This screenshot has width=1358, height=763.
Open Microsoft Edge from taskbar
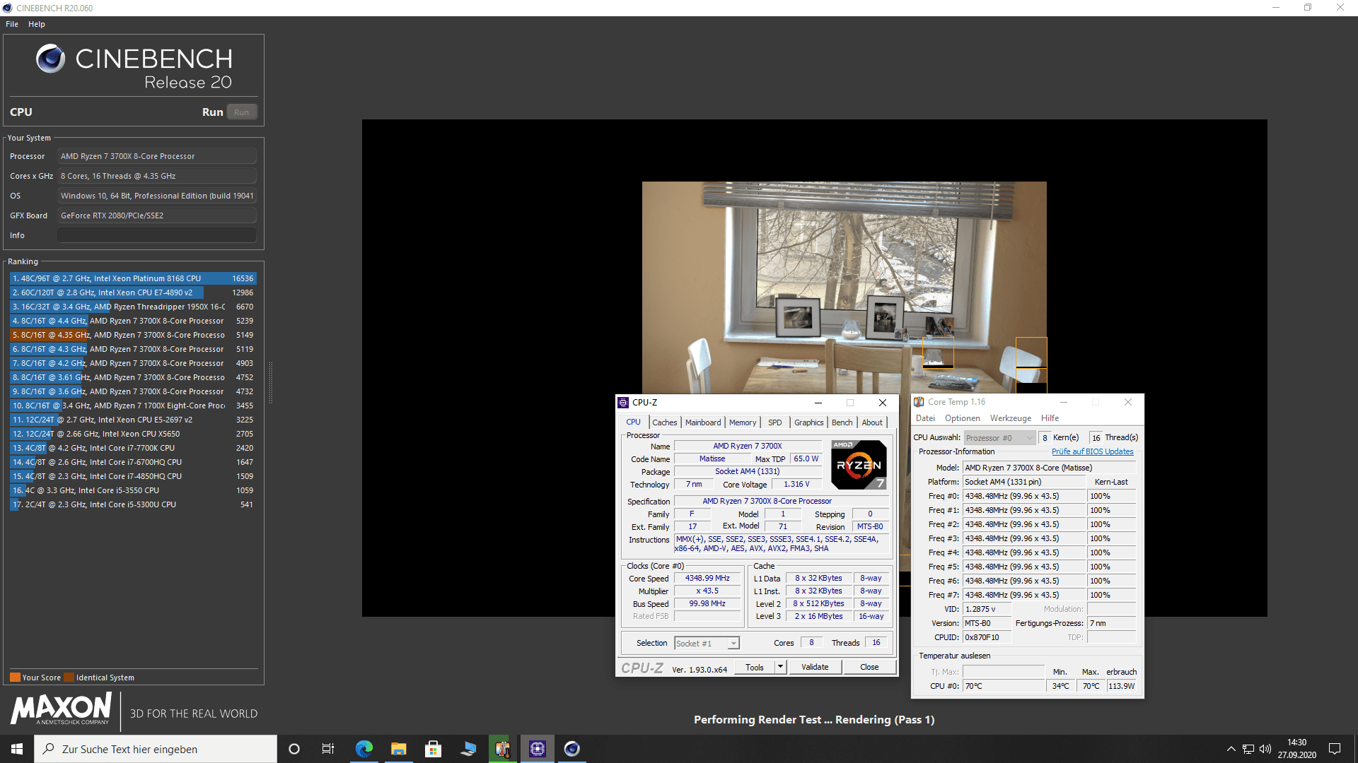(x=364, y=749)
